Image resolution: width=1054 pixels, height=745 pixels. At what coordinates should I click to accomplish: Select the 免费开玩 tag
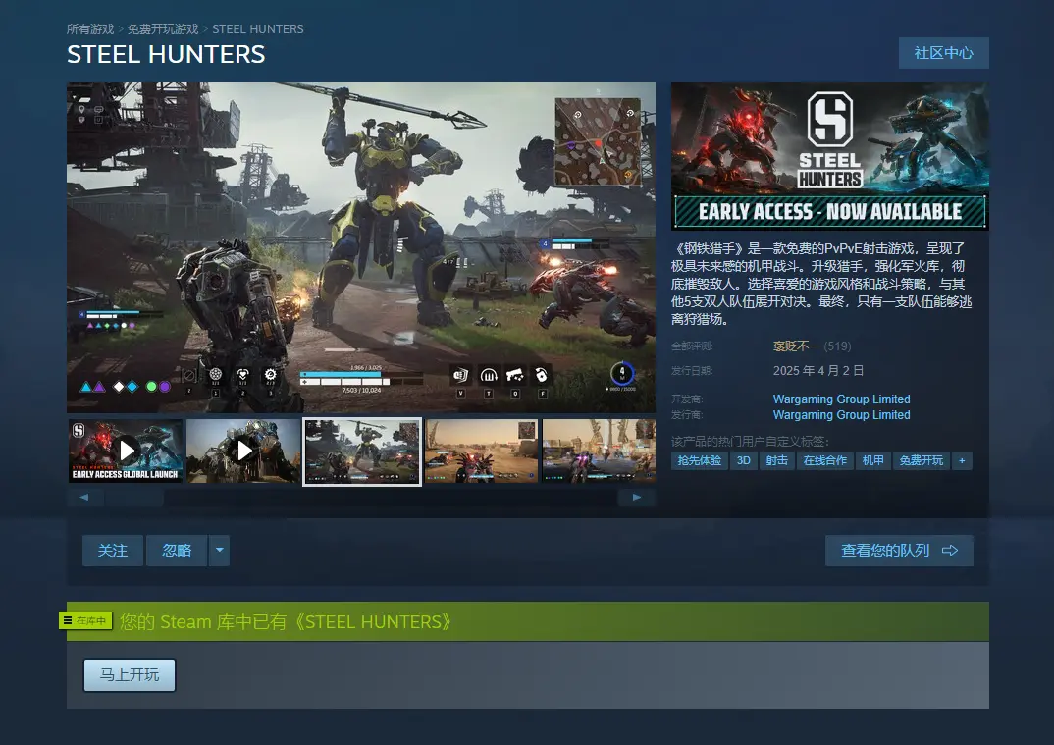(922, 460)
